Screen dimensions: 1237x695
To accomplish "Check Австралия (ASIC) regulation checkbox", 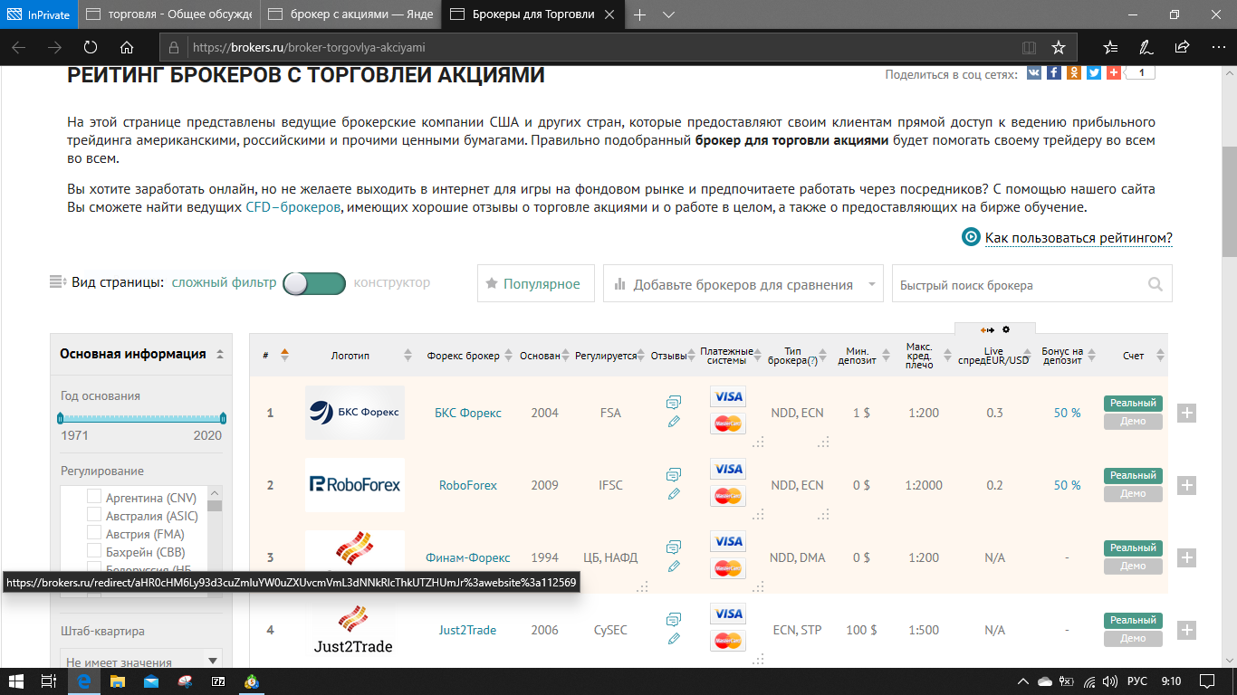I will [94, 515].
